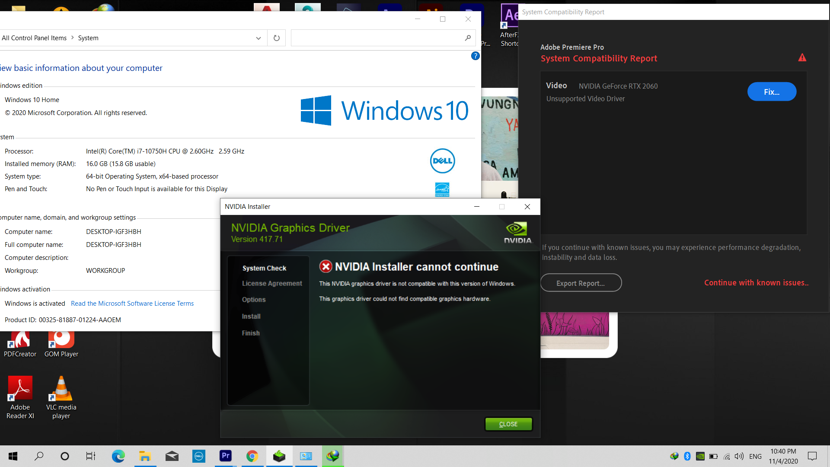Open the Dell app on the taskbar
Image resolution: width=830 pixels, height=467 pixels.
pyautogui.click(x=199, y=456)
